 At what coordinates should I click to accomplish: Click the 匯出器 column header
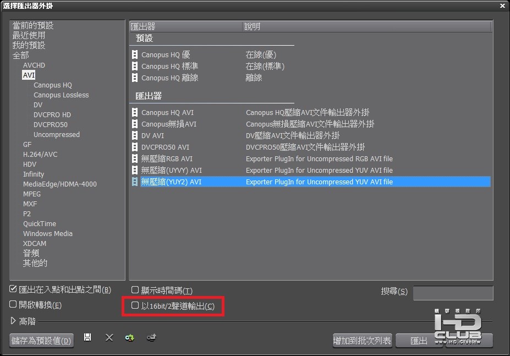[186, 26]
